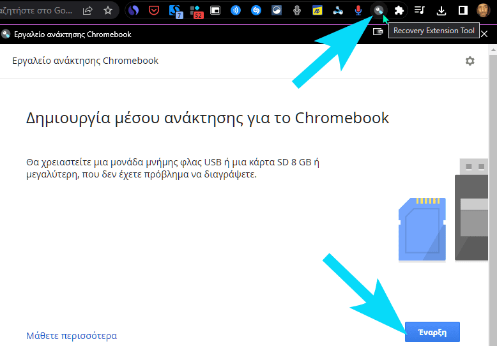
Task: Click the yellow note extension icon
Action: click(317, 10)
